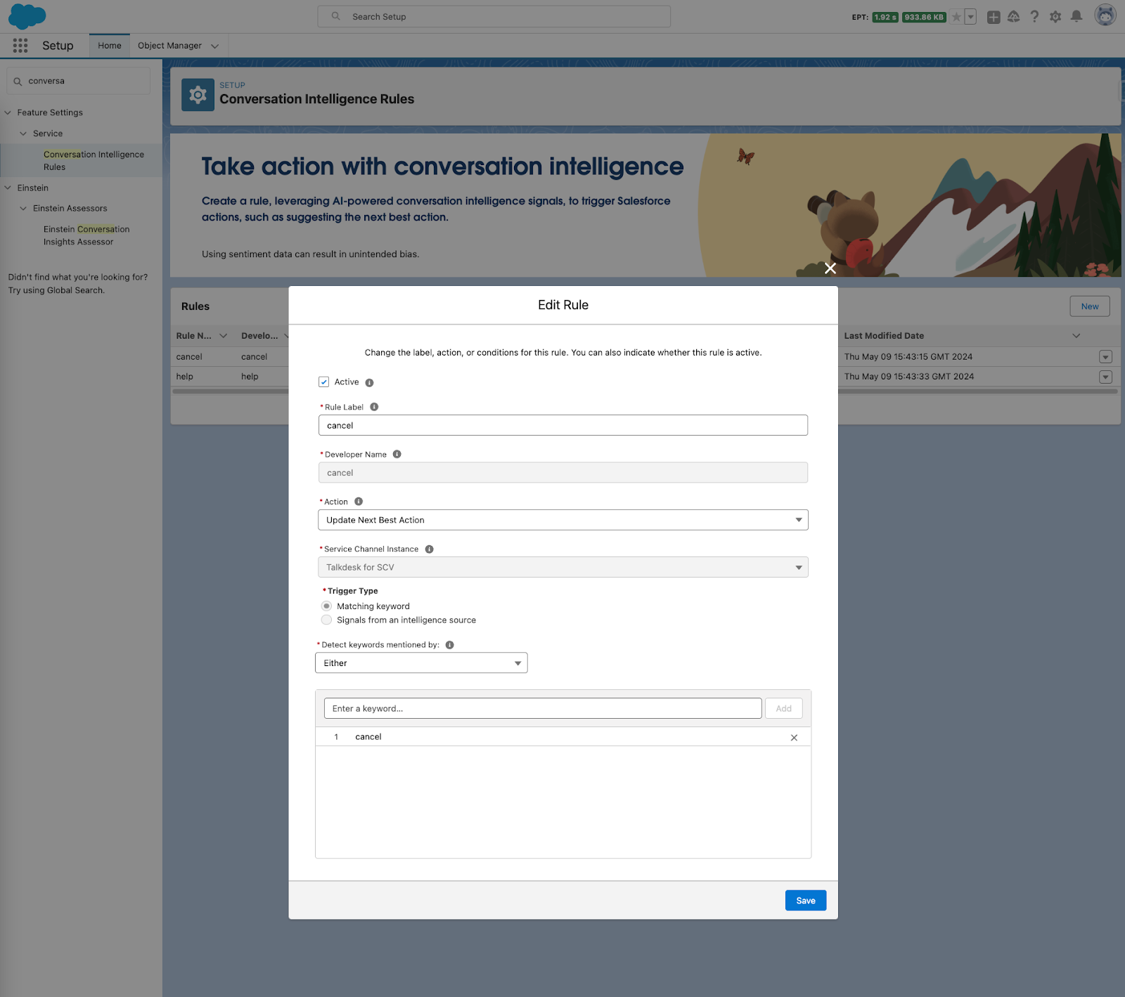Click the Save button

coord(805,900)
